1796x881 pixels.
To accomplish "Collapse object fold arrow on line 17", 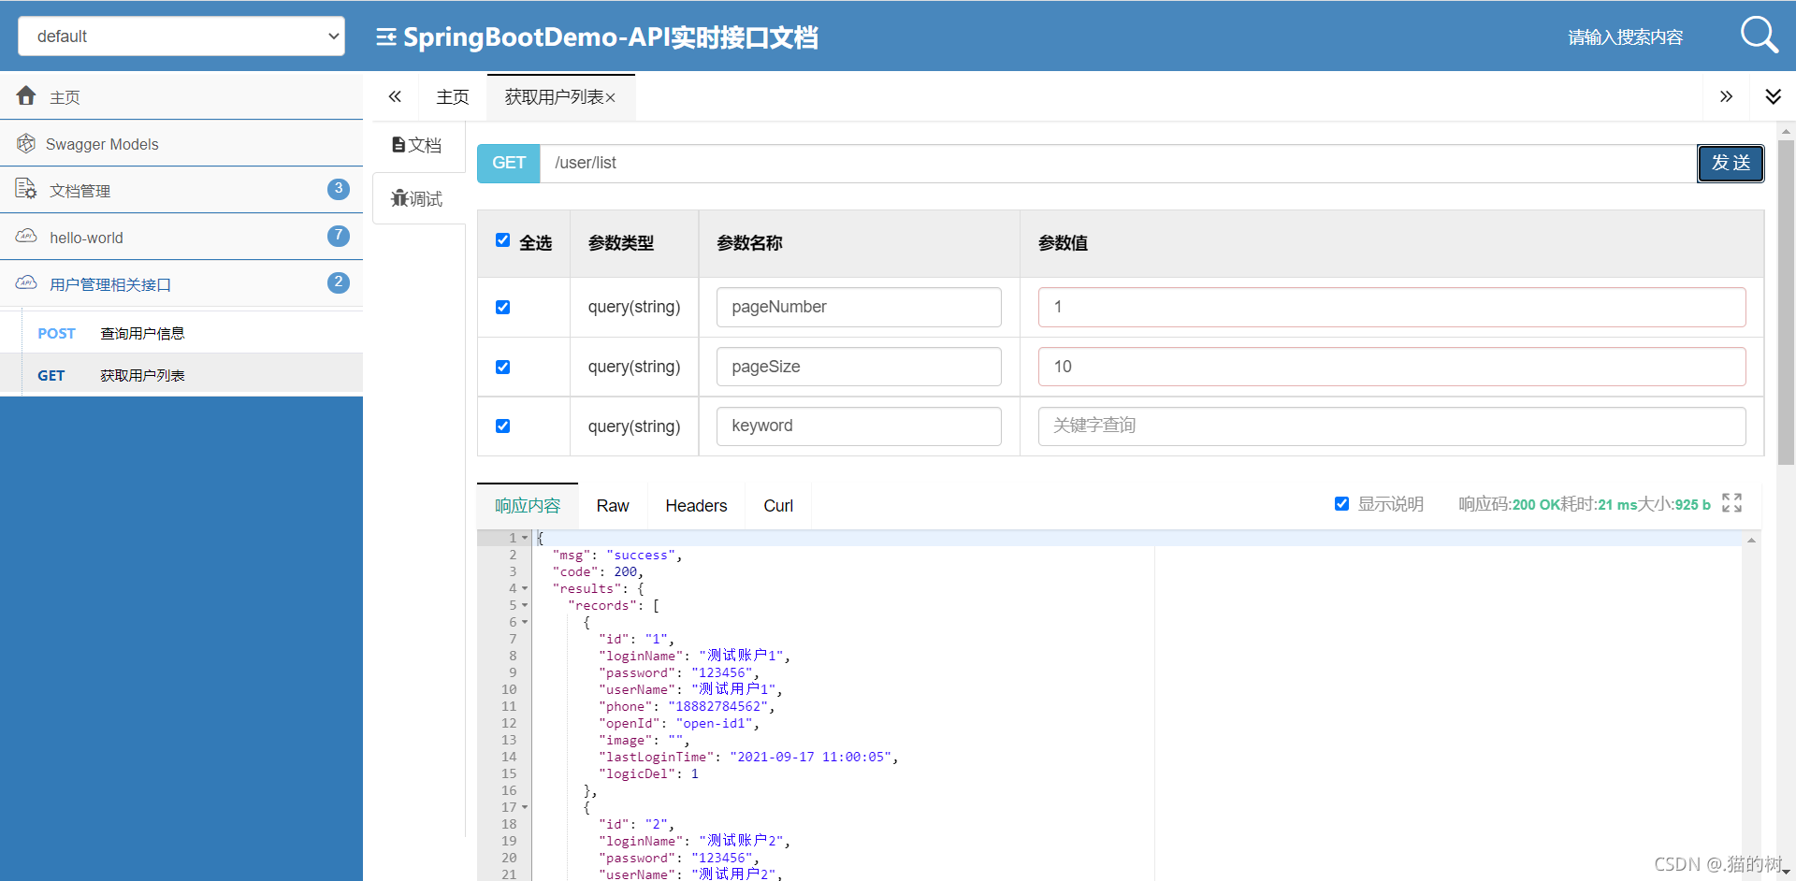I will pyautogui.click(x=525, y=807).
